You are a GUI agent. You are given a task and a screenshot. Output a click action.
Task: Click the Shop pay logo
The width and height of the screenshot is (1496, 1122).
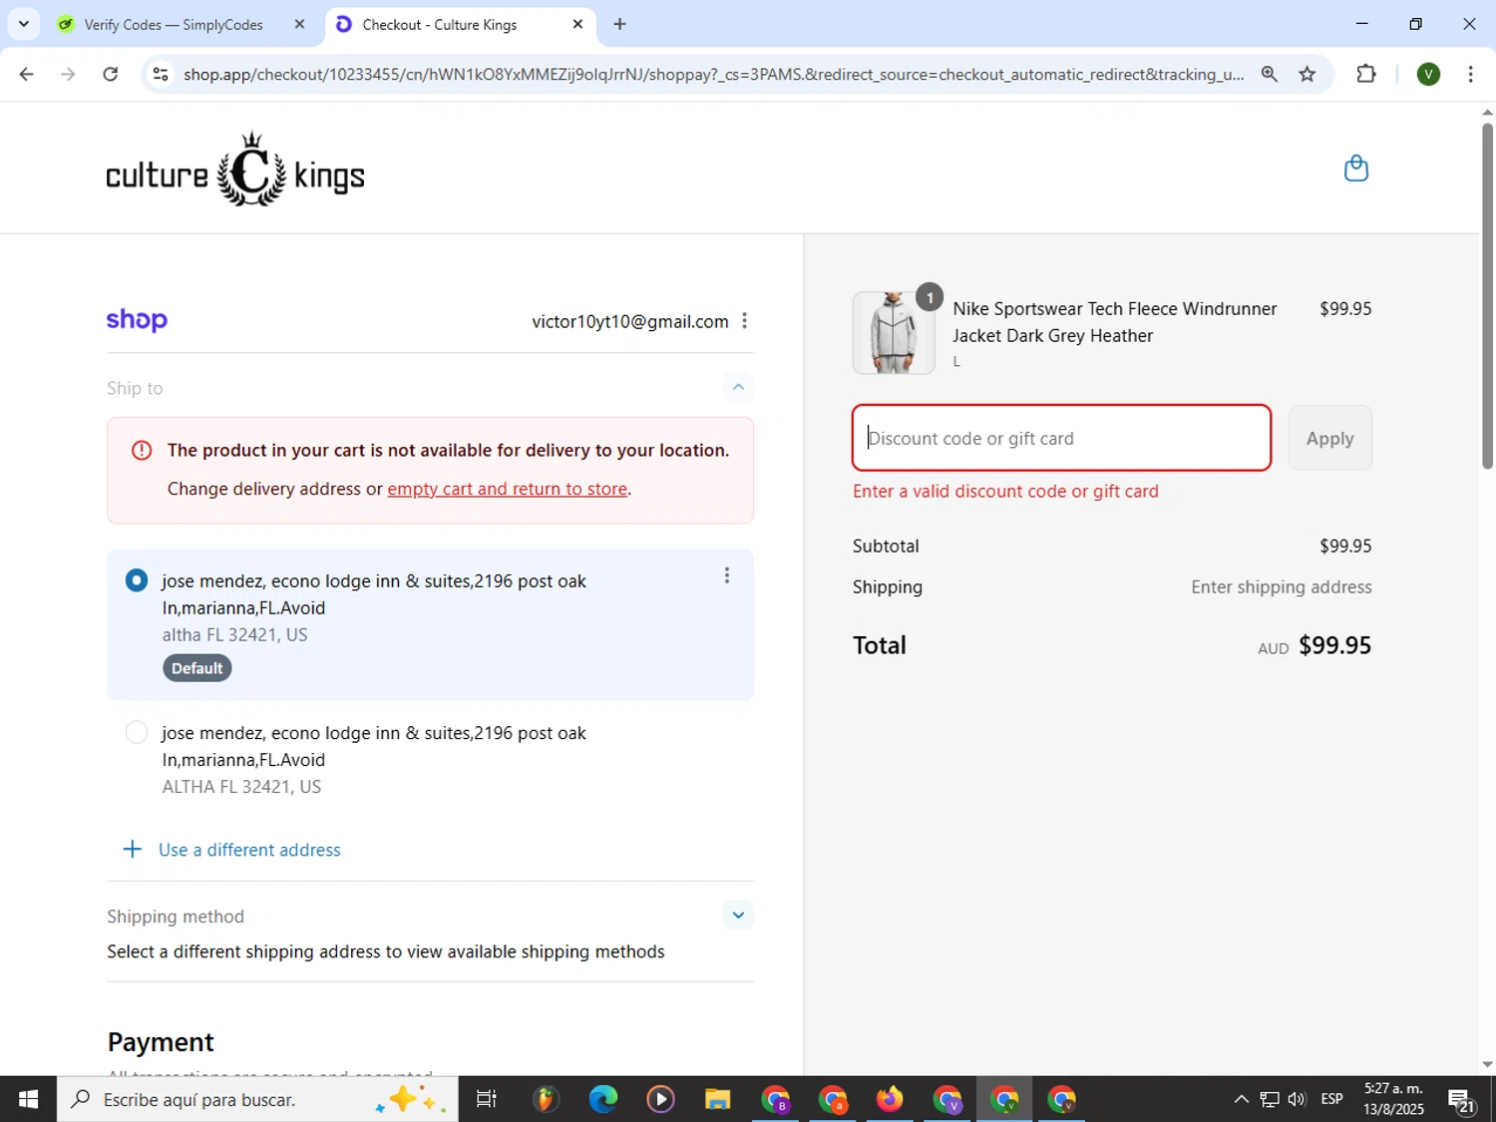(x=137, y=320)
